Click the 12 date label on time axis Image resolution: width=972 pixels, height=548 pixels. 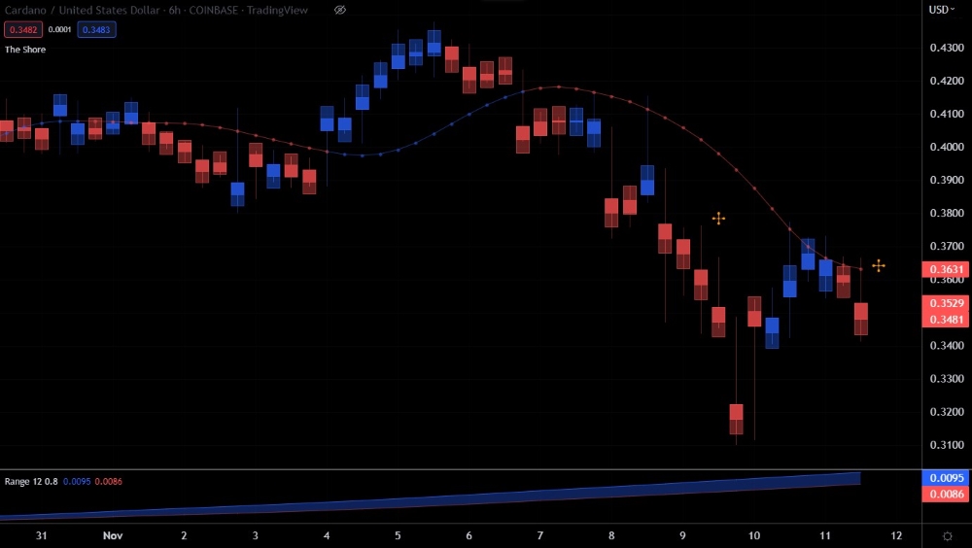(896, 535)
